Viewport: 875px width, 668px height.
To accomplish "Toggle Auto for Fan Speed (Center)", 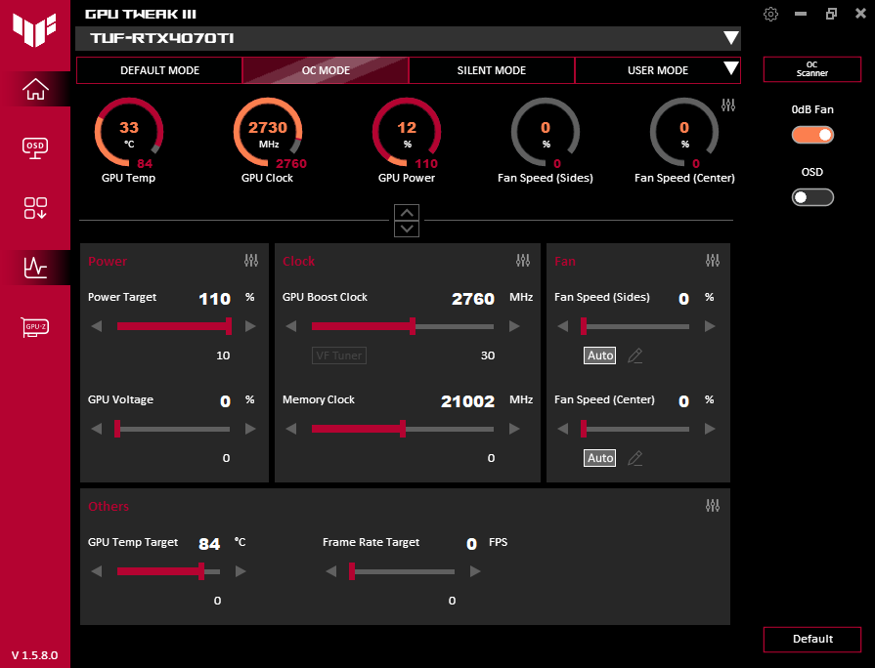I will click(x=600, y=458).
